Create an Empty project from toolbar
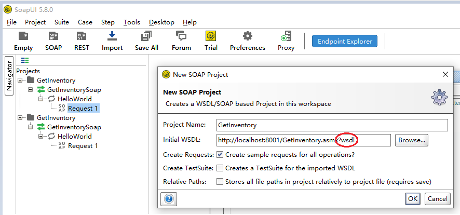 pos(23,41)
